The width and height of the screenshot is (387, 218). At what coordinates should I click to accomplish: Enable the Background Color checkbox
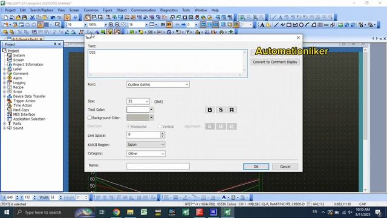coord(89,117)
